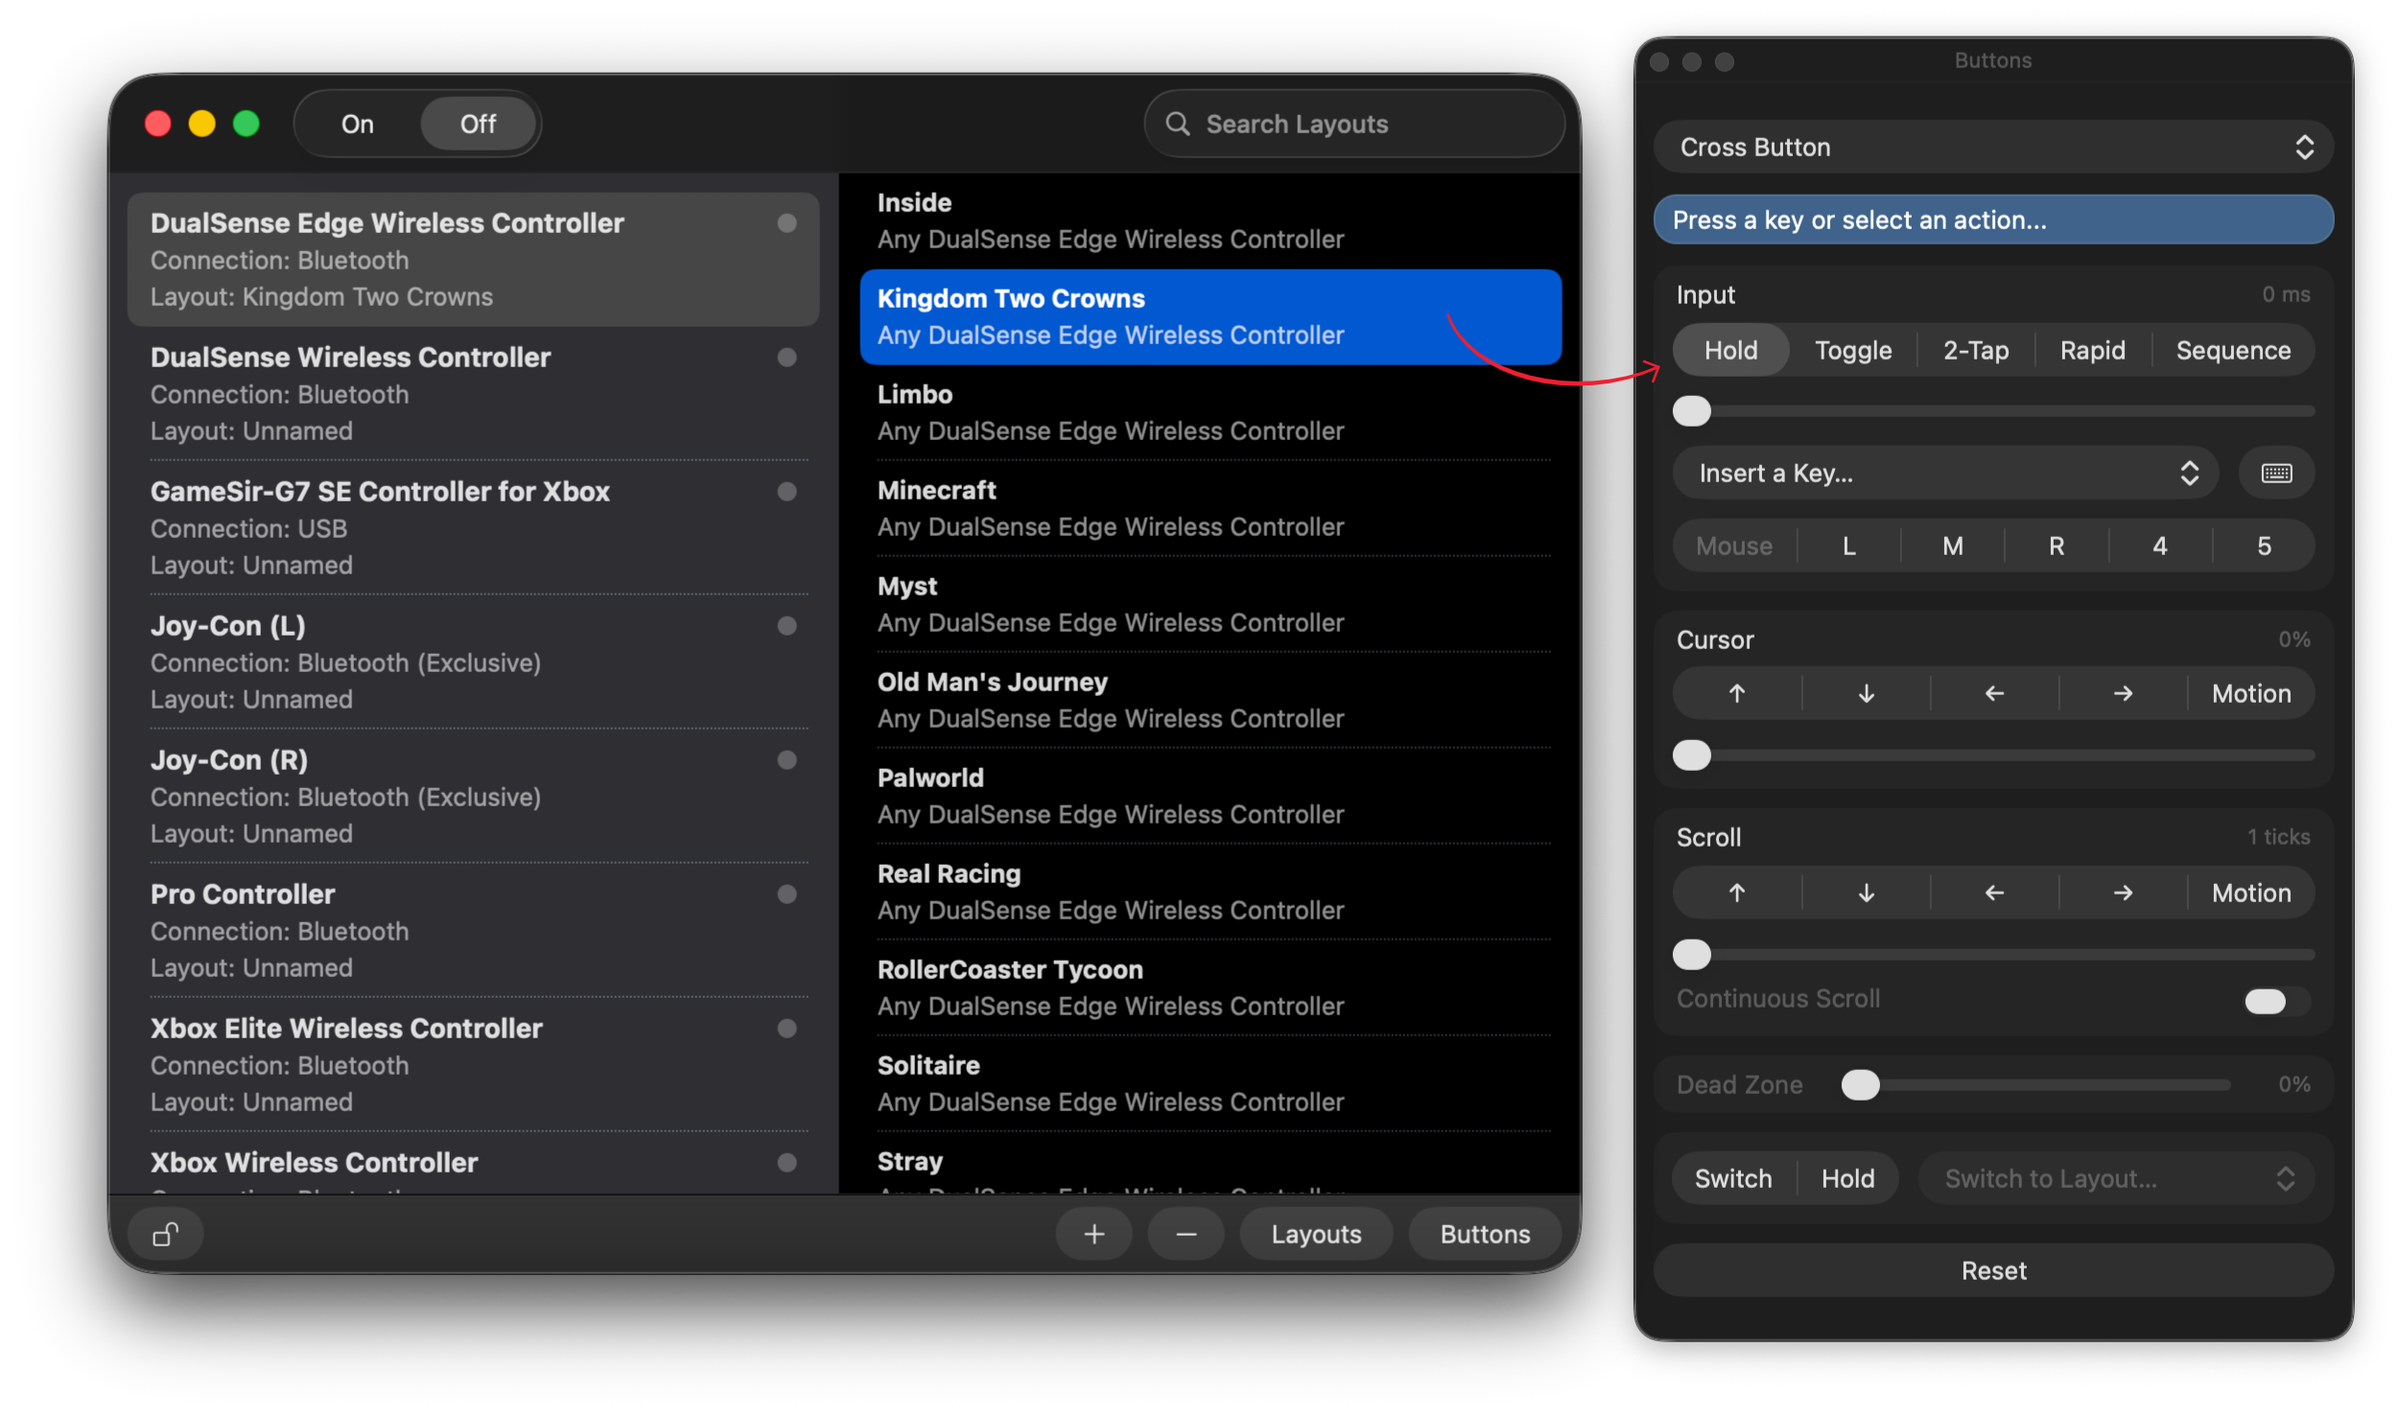2398x1416 pixels.
Task: Select the Limbo layout
Action: [1211, 413]
